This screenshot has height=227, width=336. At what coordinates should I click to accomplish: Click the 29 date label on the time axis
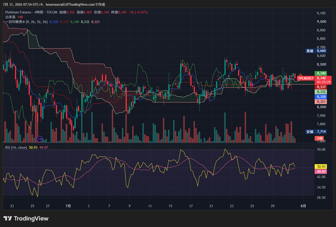point(273,206)
